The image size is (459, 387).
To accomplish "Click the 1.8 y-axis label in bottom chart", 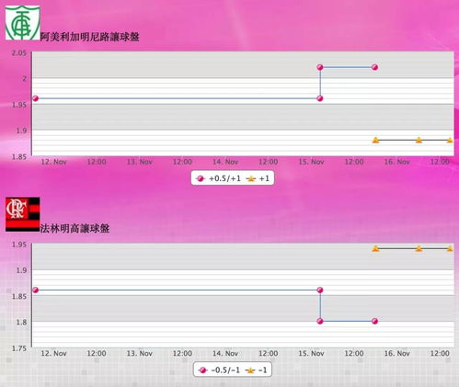I will pyautogui.click(x=21, y=322).
